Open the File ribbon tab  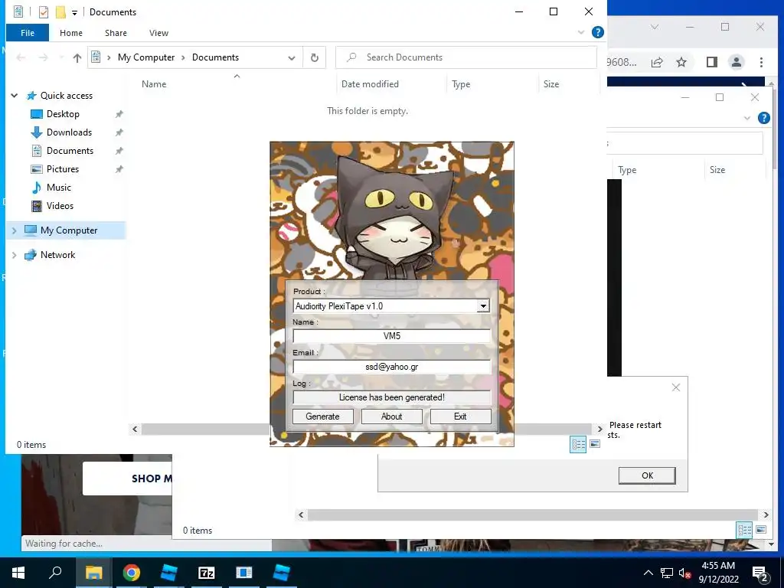pos(28,33)
